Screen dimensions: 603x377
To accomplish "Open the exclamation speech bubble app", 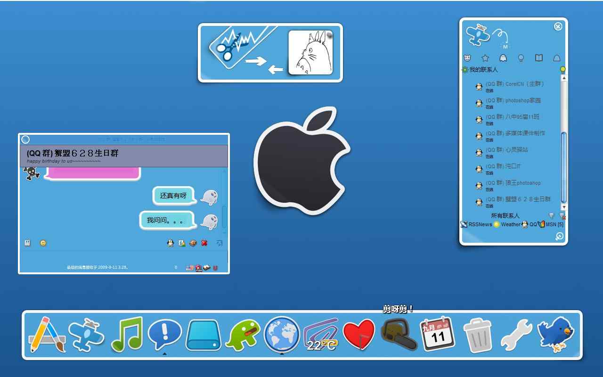I will [x=164, y=334].
